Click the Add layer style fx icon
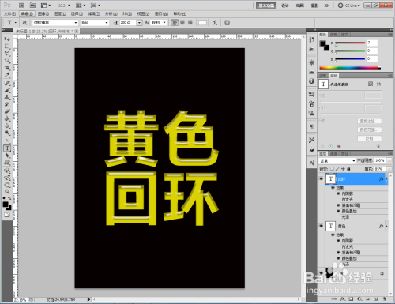The width and height of the screenshot is (395, 304). coord(342,299)
